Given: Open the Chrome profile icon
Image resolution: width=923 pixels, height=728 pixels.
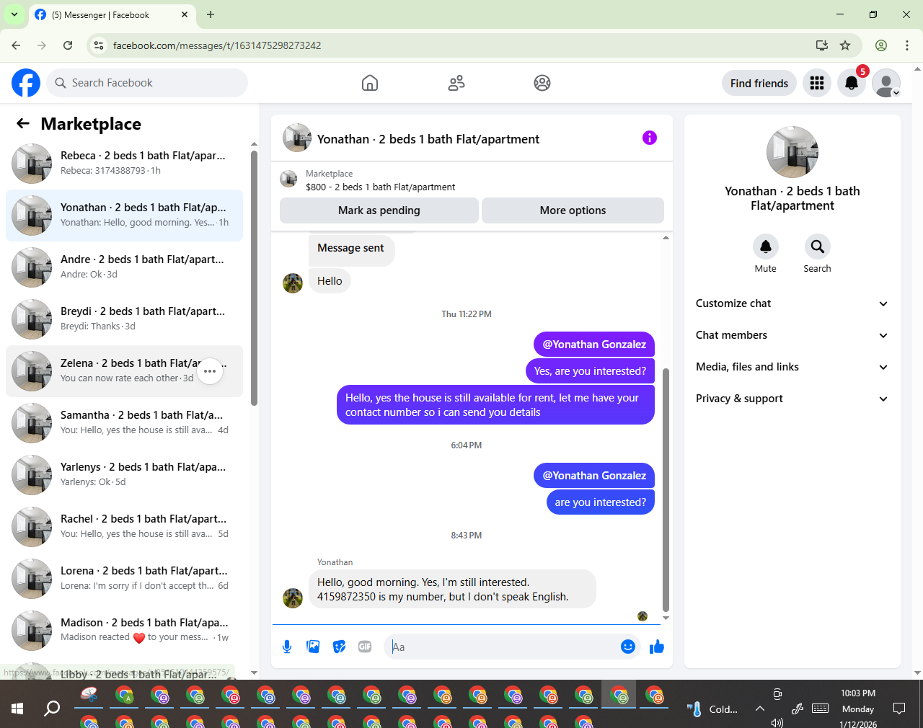Looking at the screenshot, I should pos(881,45).
